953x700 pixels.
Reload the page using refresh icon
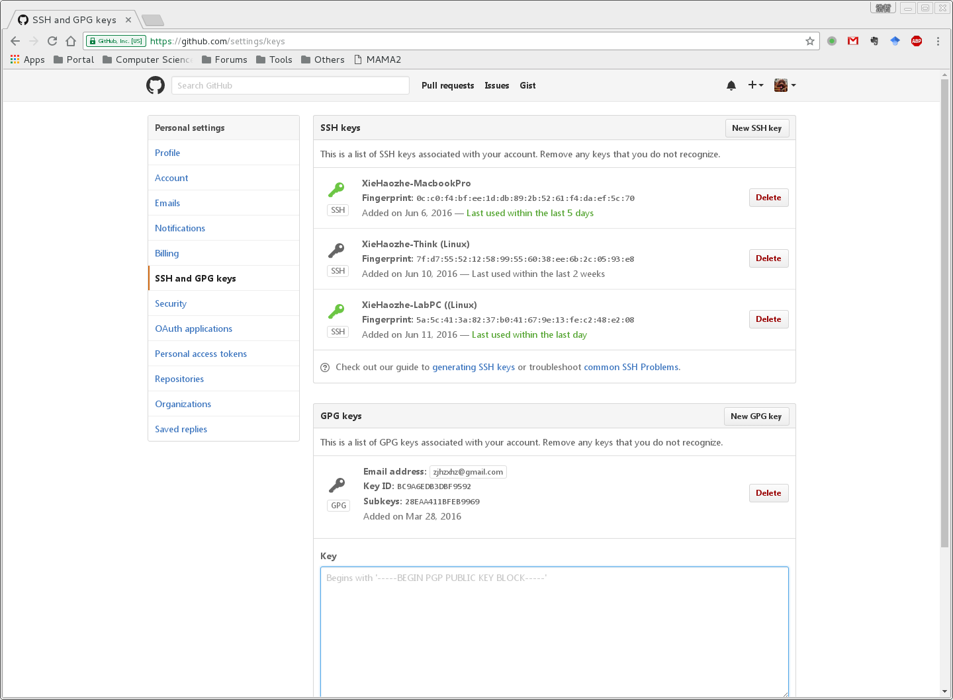[52, 41]
